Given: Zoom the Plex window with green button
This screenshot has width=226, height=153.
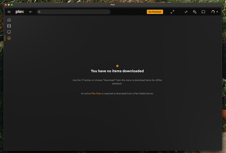Looking at the screenshot, I should click(12, 5).
